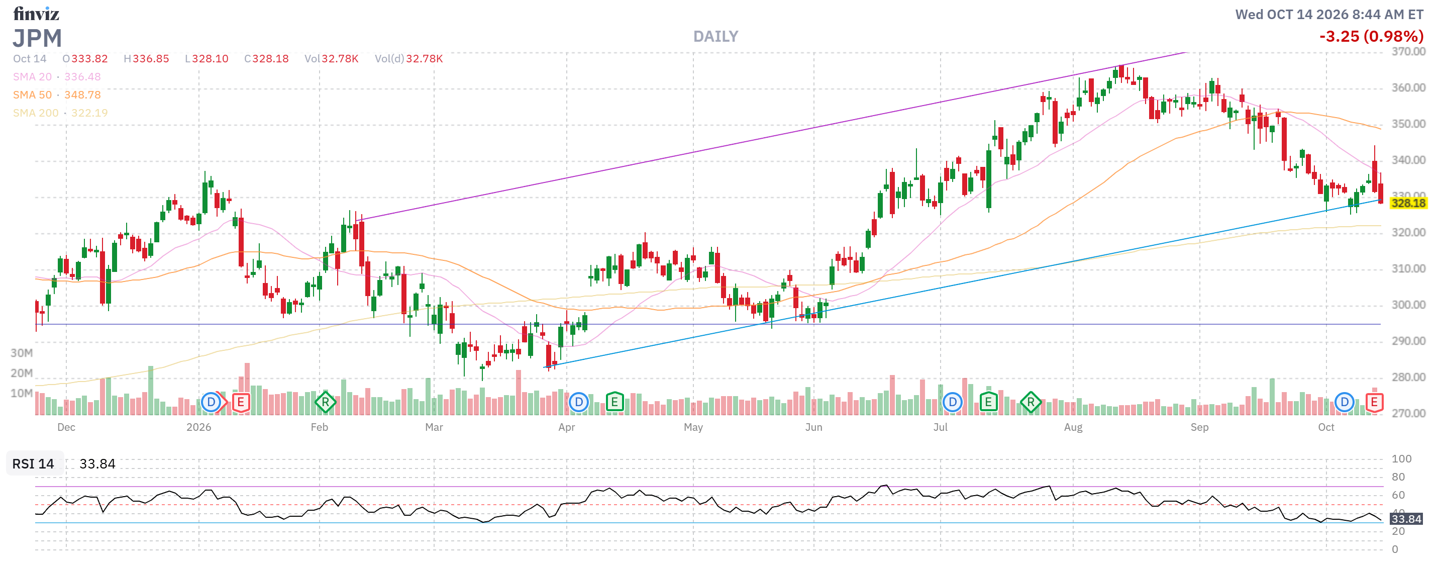Click the finviz logo
This screenshot has width=1437, height=565.
click(x=36, y=14)
